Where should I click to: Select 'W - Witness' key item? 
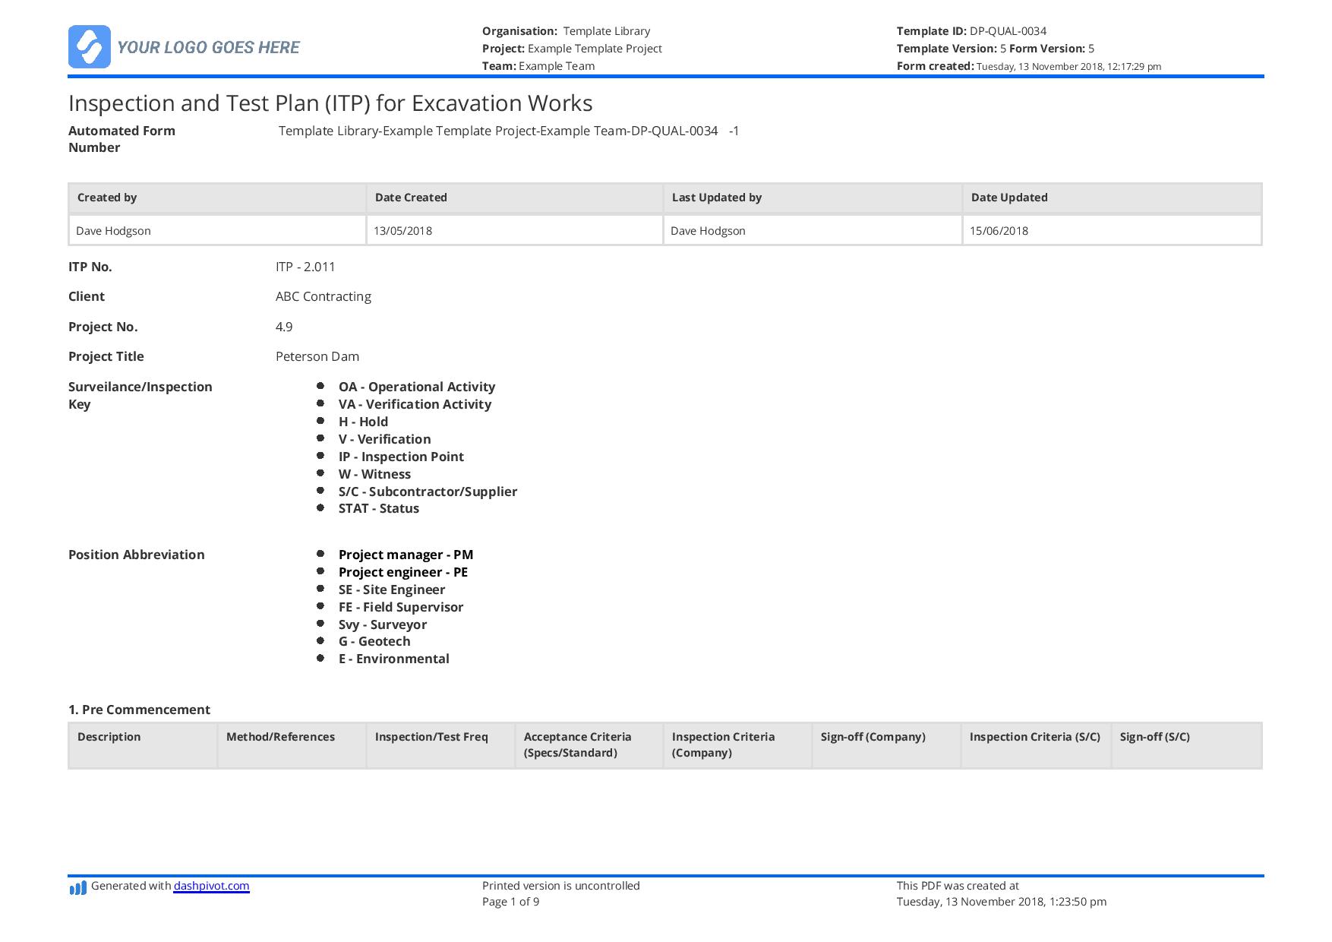pyautogui.click(x=374, y=474)
